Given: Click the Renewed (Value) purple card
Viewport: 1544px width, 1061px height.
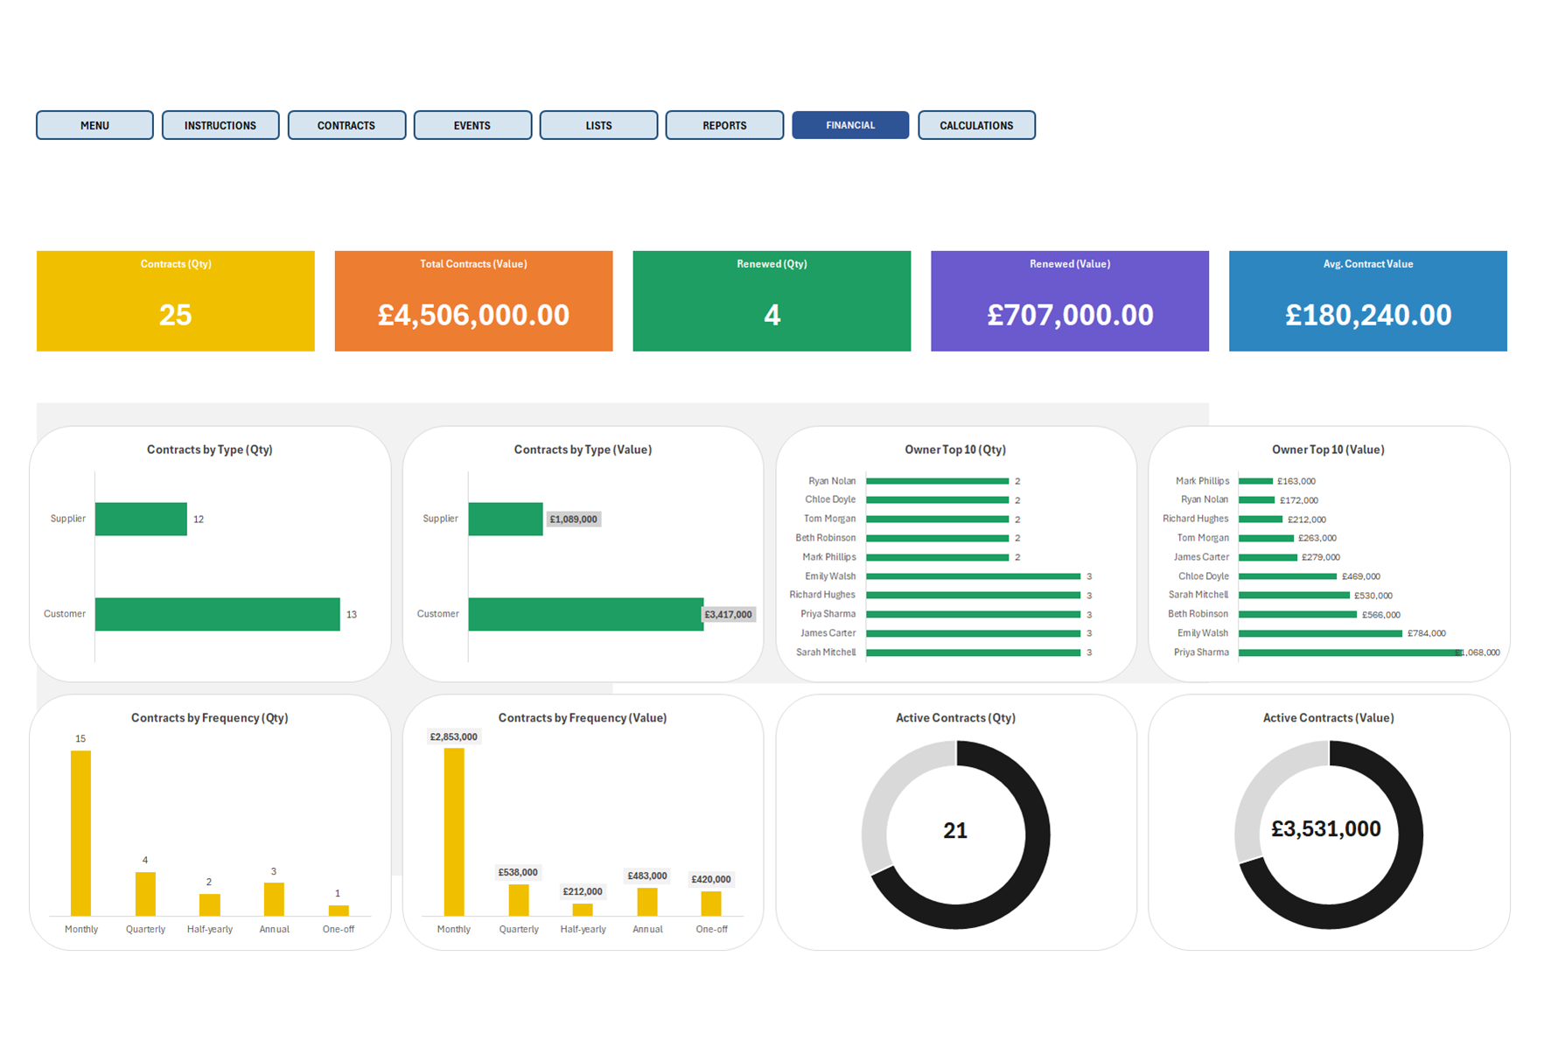Looking at the screenshot, I should pyautogui.click(x=1070, y=301).
